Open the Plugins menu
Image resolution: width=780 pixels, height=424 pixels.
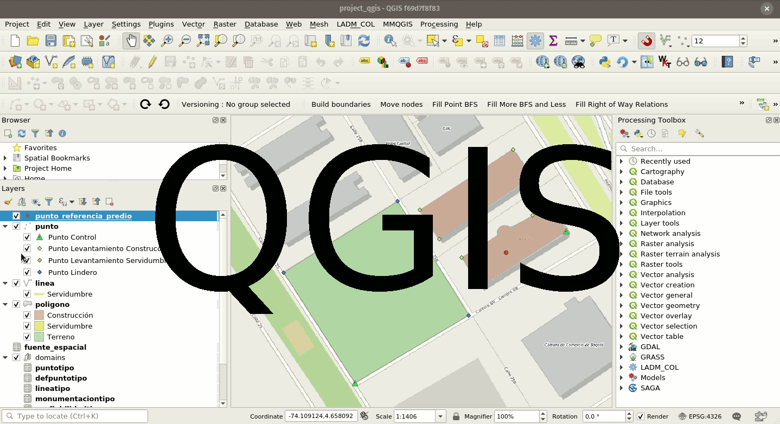tap(161, 24)
